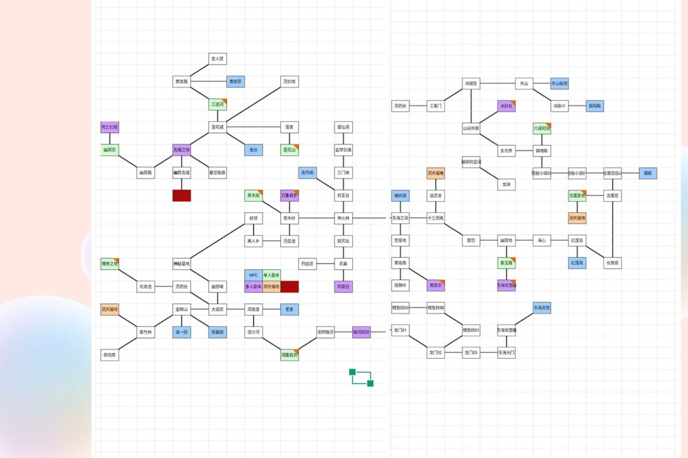The width and height of the screenshot is (688, 458).
Task: Click the green 青木阁 node
Action: (x=253, y=195)
